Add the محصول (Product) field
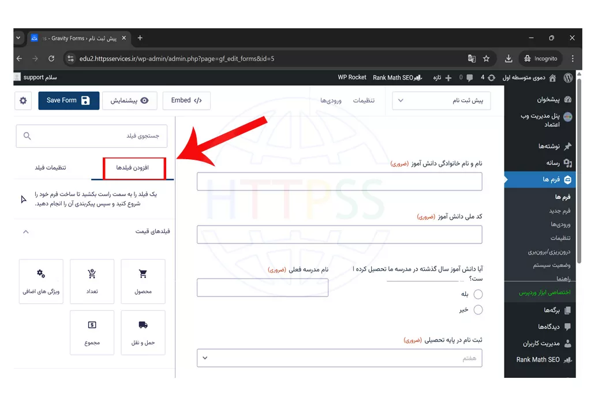The width and height of the screenshot is (591, 394). click(x=143, y=281)
